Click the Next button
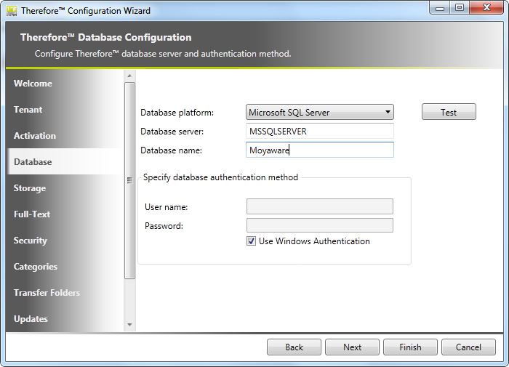Image resolution: width=509 pixels, height=367 pixels. [352, 347]
